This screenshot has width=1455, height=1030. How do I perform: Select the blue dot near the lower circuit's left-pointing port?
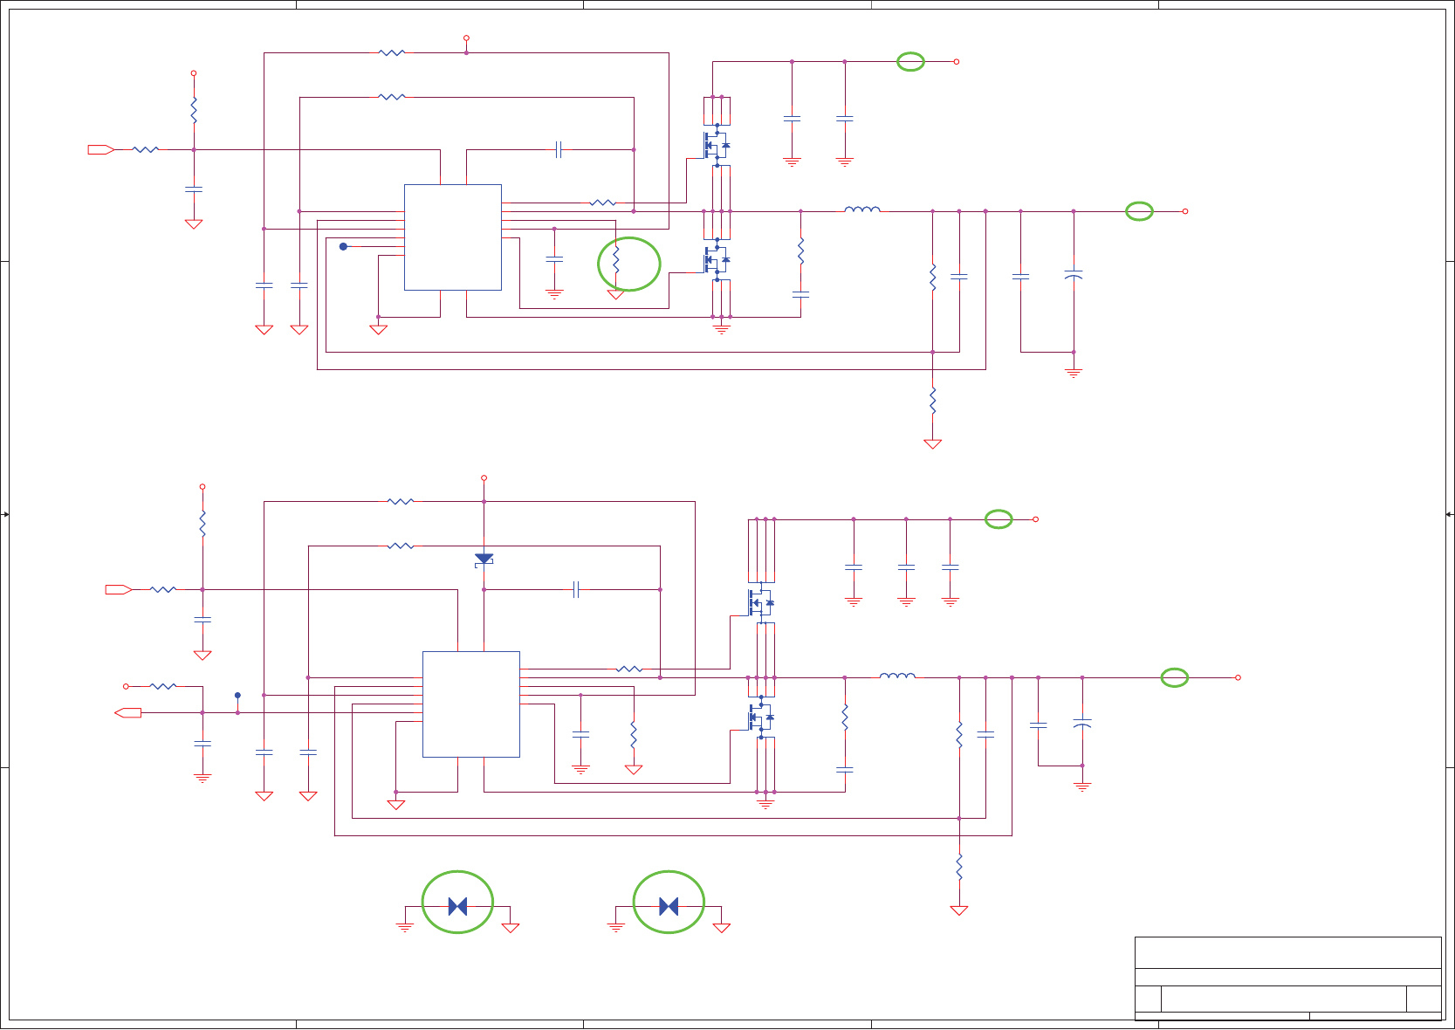click(237, 696)
